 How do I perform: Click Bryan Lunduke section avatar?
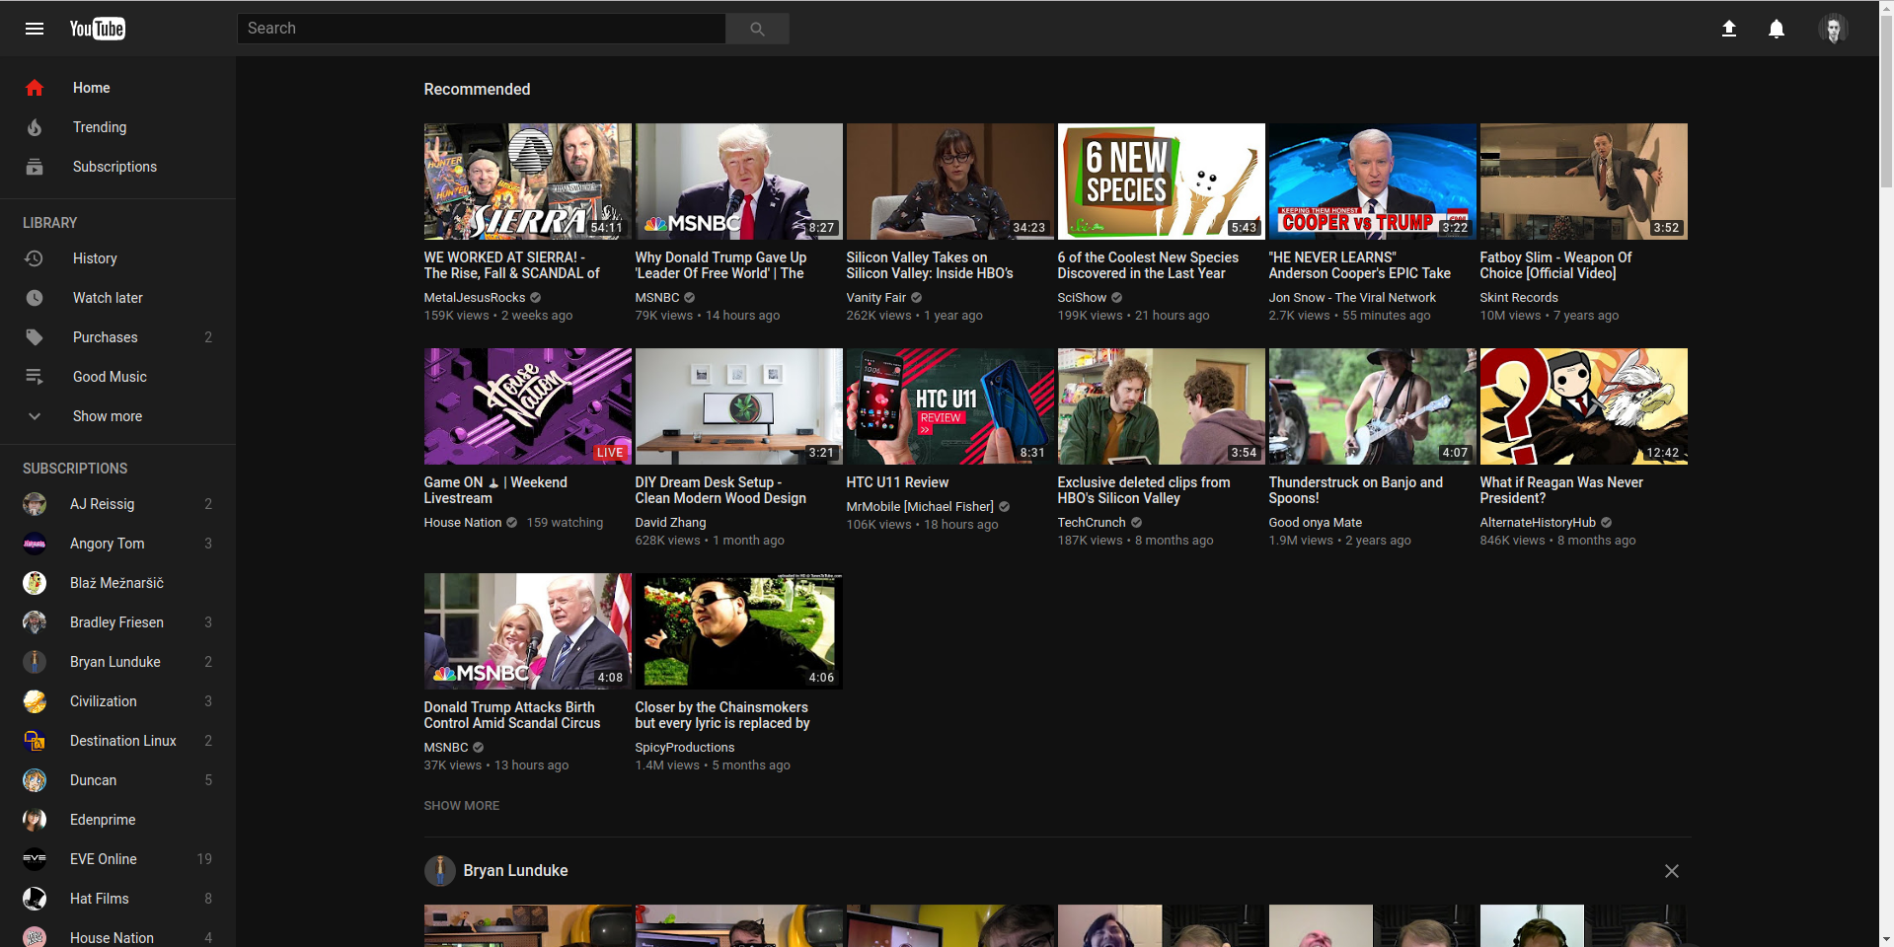440,871
